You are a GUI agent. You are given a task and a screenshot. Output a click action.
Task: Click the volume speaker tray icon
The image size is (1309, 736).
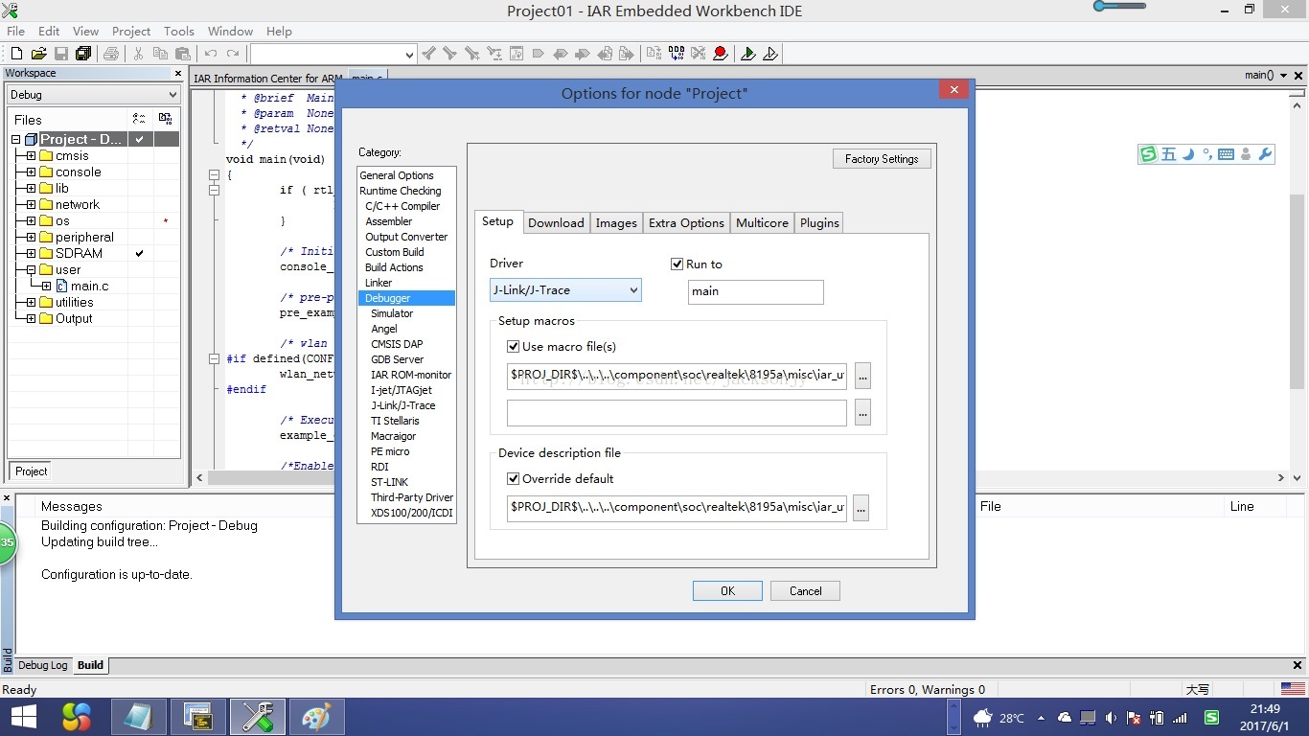pyautogui.click(x=1111, y=718)
